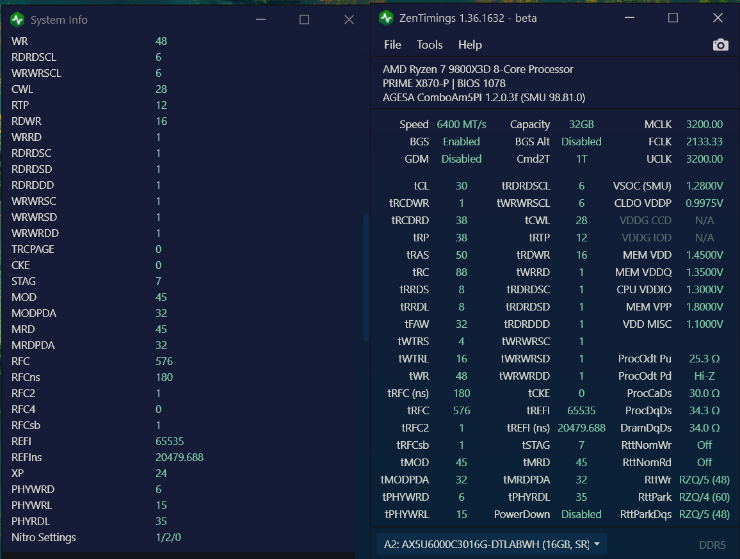Click the VDD MISC value 1.1000V
740x559 pixels.
click(x=704, y=325)
